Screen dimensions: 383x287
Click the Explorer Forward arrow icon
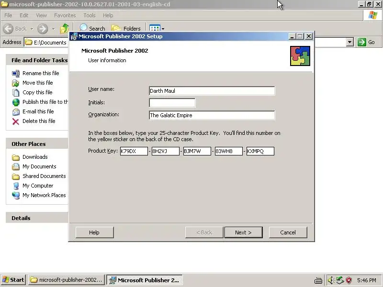click(43, 29)
